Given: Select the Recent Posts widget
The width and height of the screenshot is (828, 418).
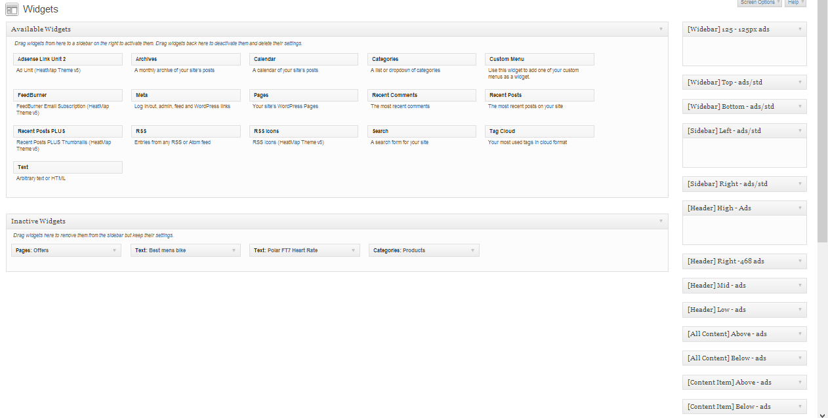Looking at the screenshot, I should [539, 96].
